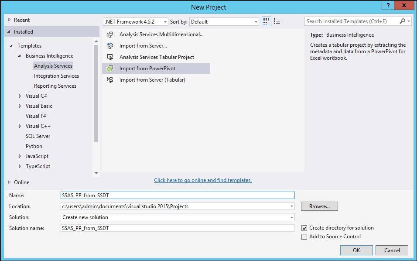Click the JavaScript tree label

(37, 156)
